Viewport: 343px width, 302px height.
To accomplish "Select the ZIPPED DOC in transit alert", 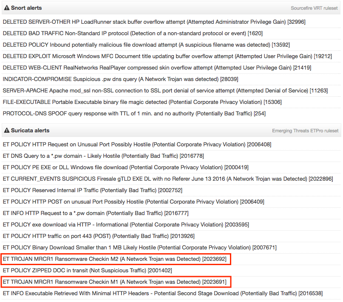I will 87,270.
